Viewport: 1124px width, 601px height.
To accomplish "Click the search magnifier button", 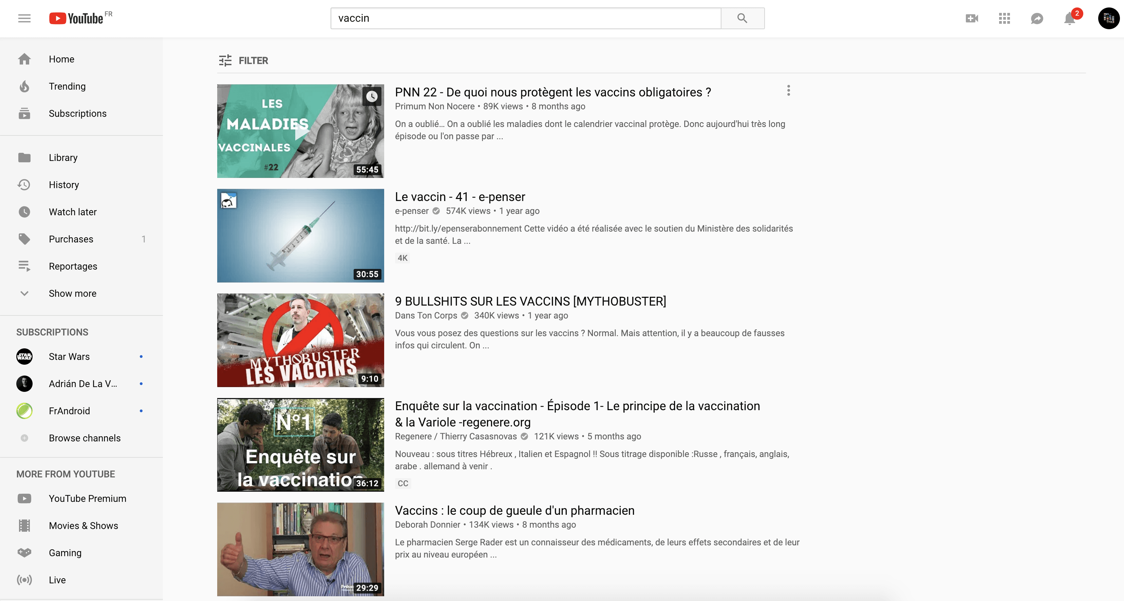I will (742, 18).
